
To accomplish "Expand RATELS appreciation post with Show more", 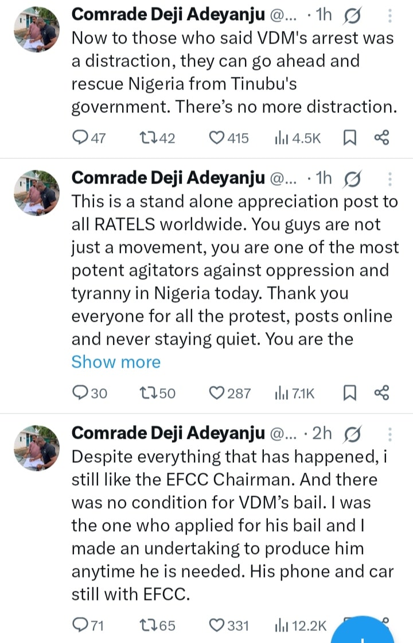I will [116, 362].
